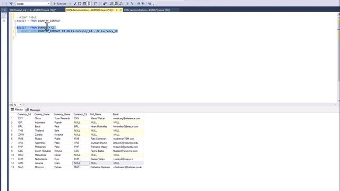Viewport: 340px width, 191px height.
Task: Comment out the selected lines
Action: click(127, 4)
